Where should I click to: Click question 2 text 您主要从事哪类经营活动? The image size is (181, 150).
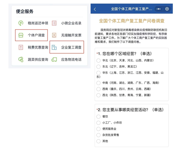[x=125, y=110]
